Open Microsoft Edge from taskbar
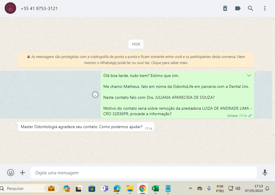The image size is (275, 195). pyautogui.click(x=117, y=188)
